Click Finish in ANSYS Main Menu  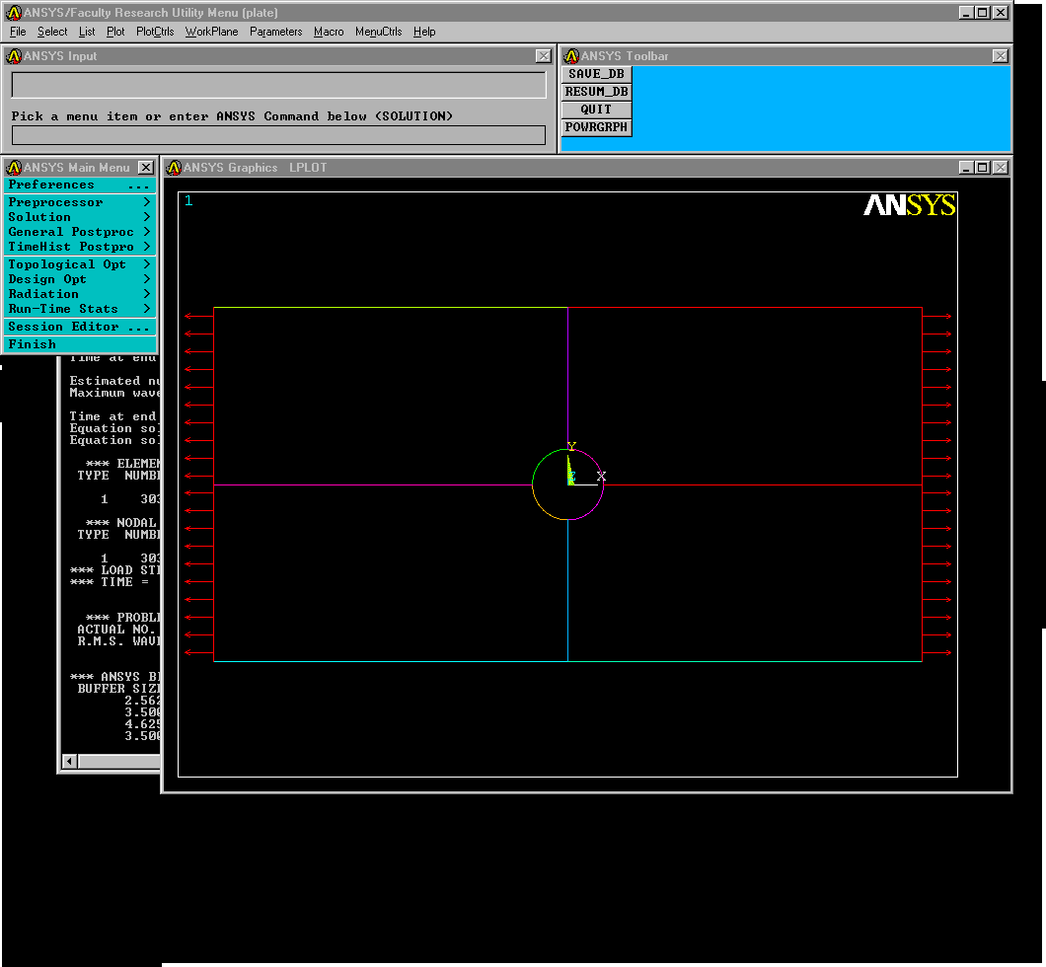click(79, 344)
